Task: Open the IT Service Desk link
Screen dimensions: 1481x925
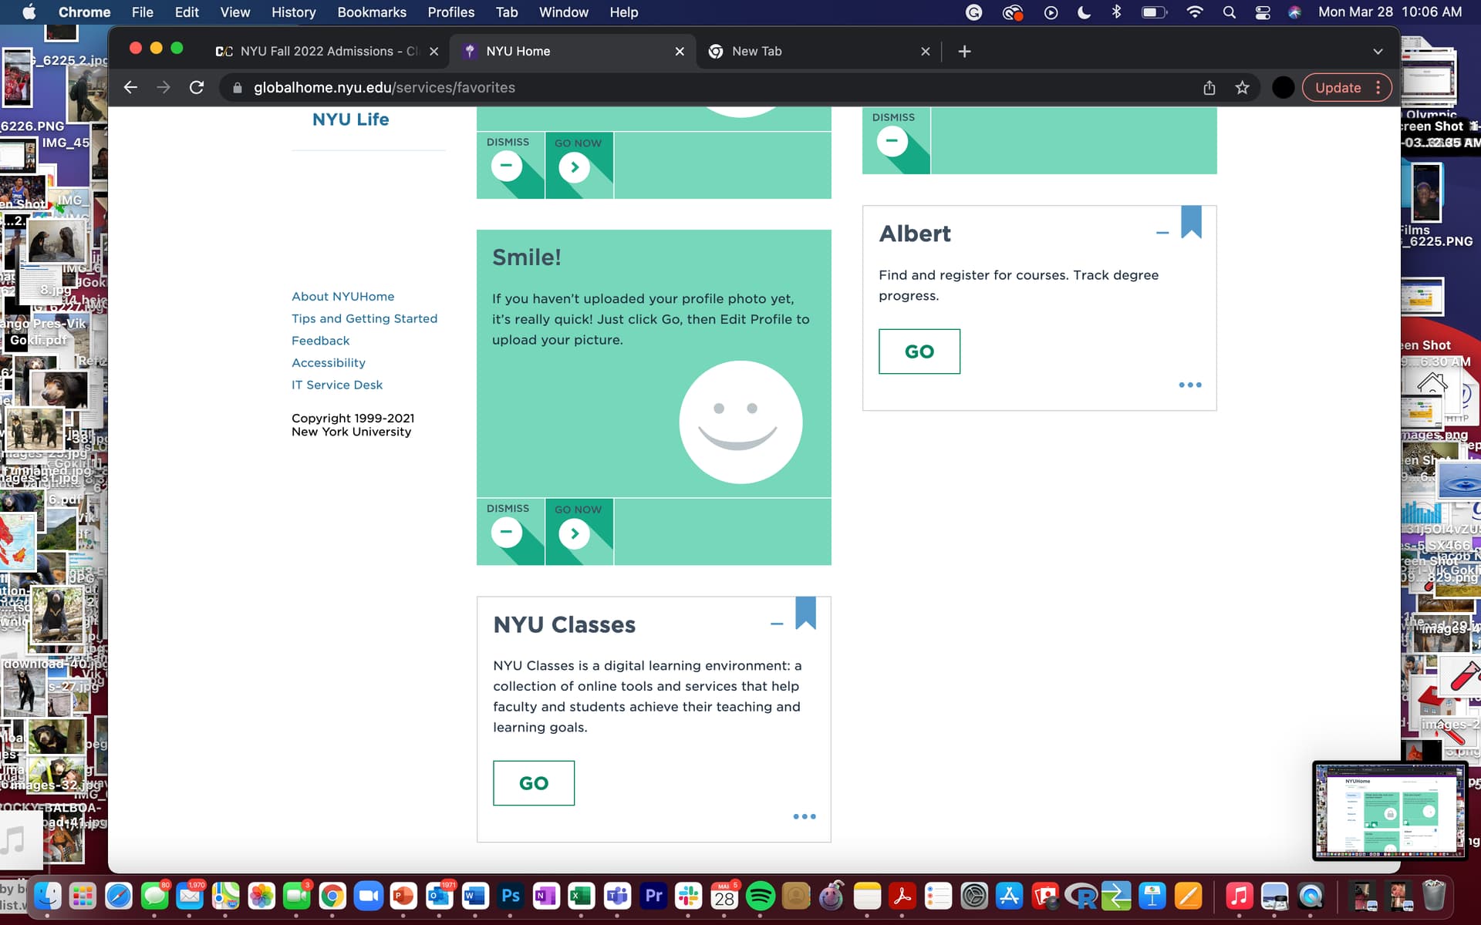Action: point(336,385)
